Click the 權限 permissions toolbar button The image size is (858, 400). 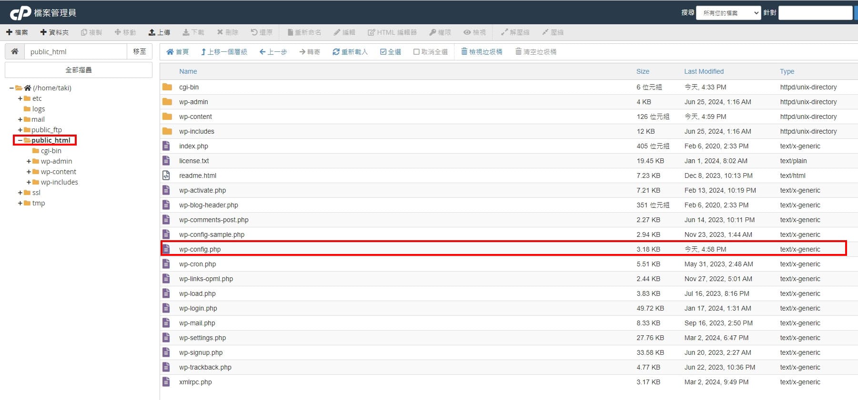(x=440, y=32)
